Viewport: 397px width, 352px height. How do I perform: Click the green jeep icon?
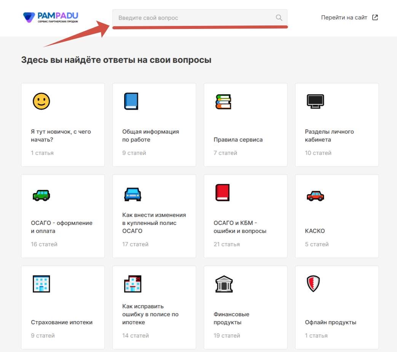pyautogui.click(x=41, y=195)
